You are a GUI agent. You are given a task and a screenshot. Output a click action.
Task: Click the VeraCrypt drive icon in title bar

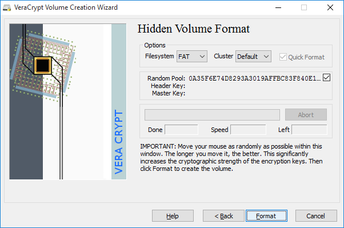coord(7,7)
